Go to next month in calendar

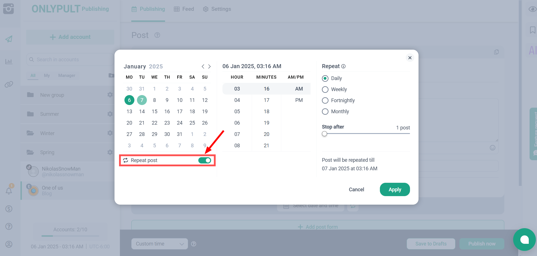pos(209,66)
